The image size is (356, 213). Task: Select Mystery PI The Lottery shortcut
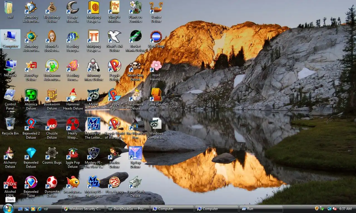coord(94,128)
